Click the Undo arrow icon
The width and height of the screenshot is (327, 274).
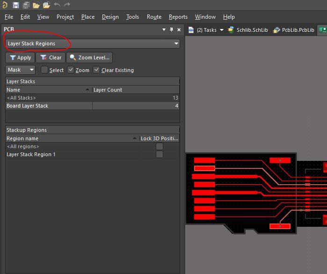click(57, 5)
